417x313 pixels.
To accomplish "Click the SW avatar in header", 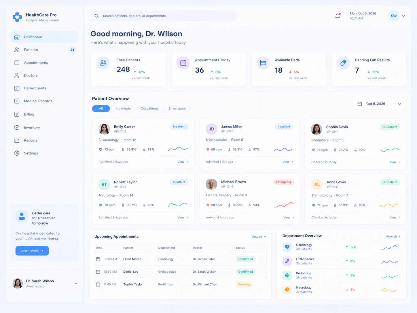I will 394,16.
